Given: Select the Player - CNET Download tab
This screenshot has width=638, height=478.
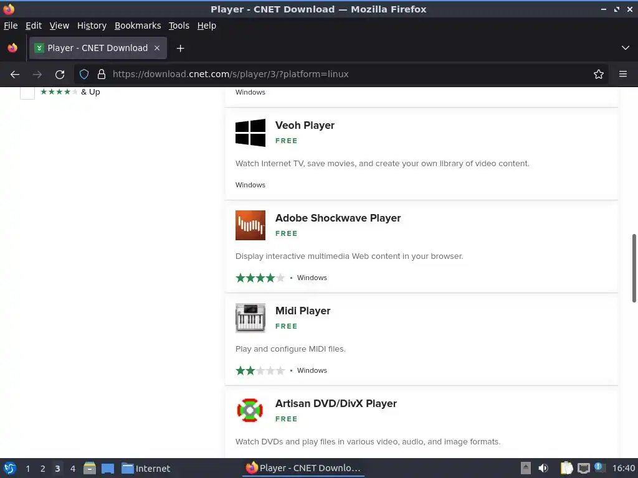Looking at the screenshot, I should (x=98, y=48).
